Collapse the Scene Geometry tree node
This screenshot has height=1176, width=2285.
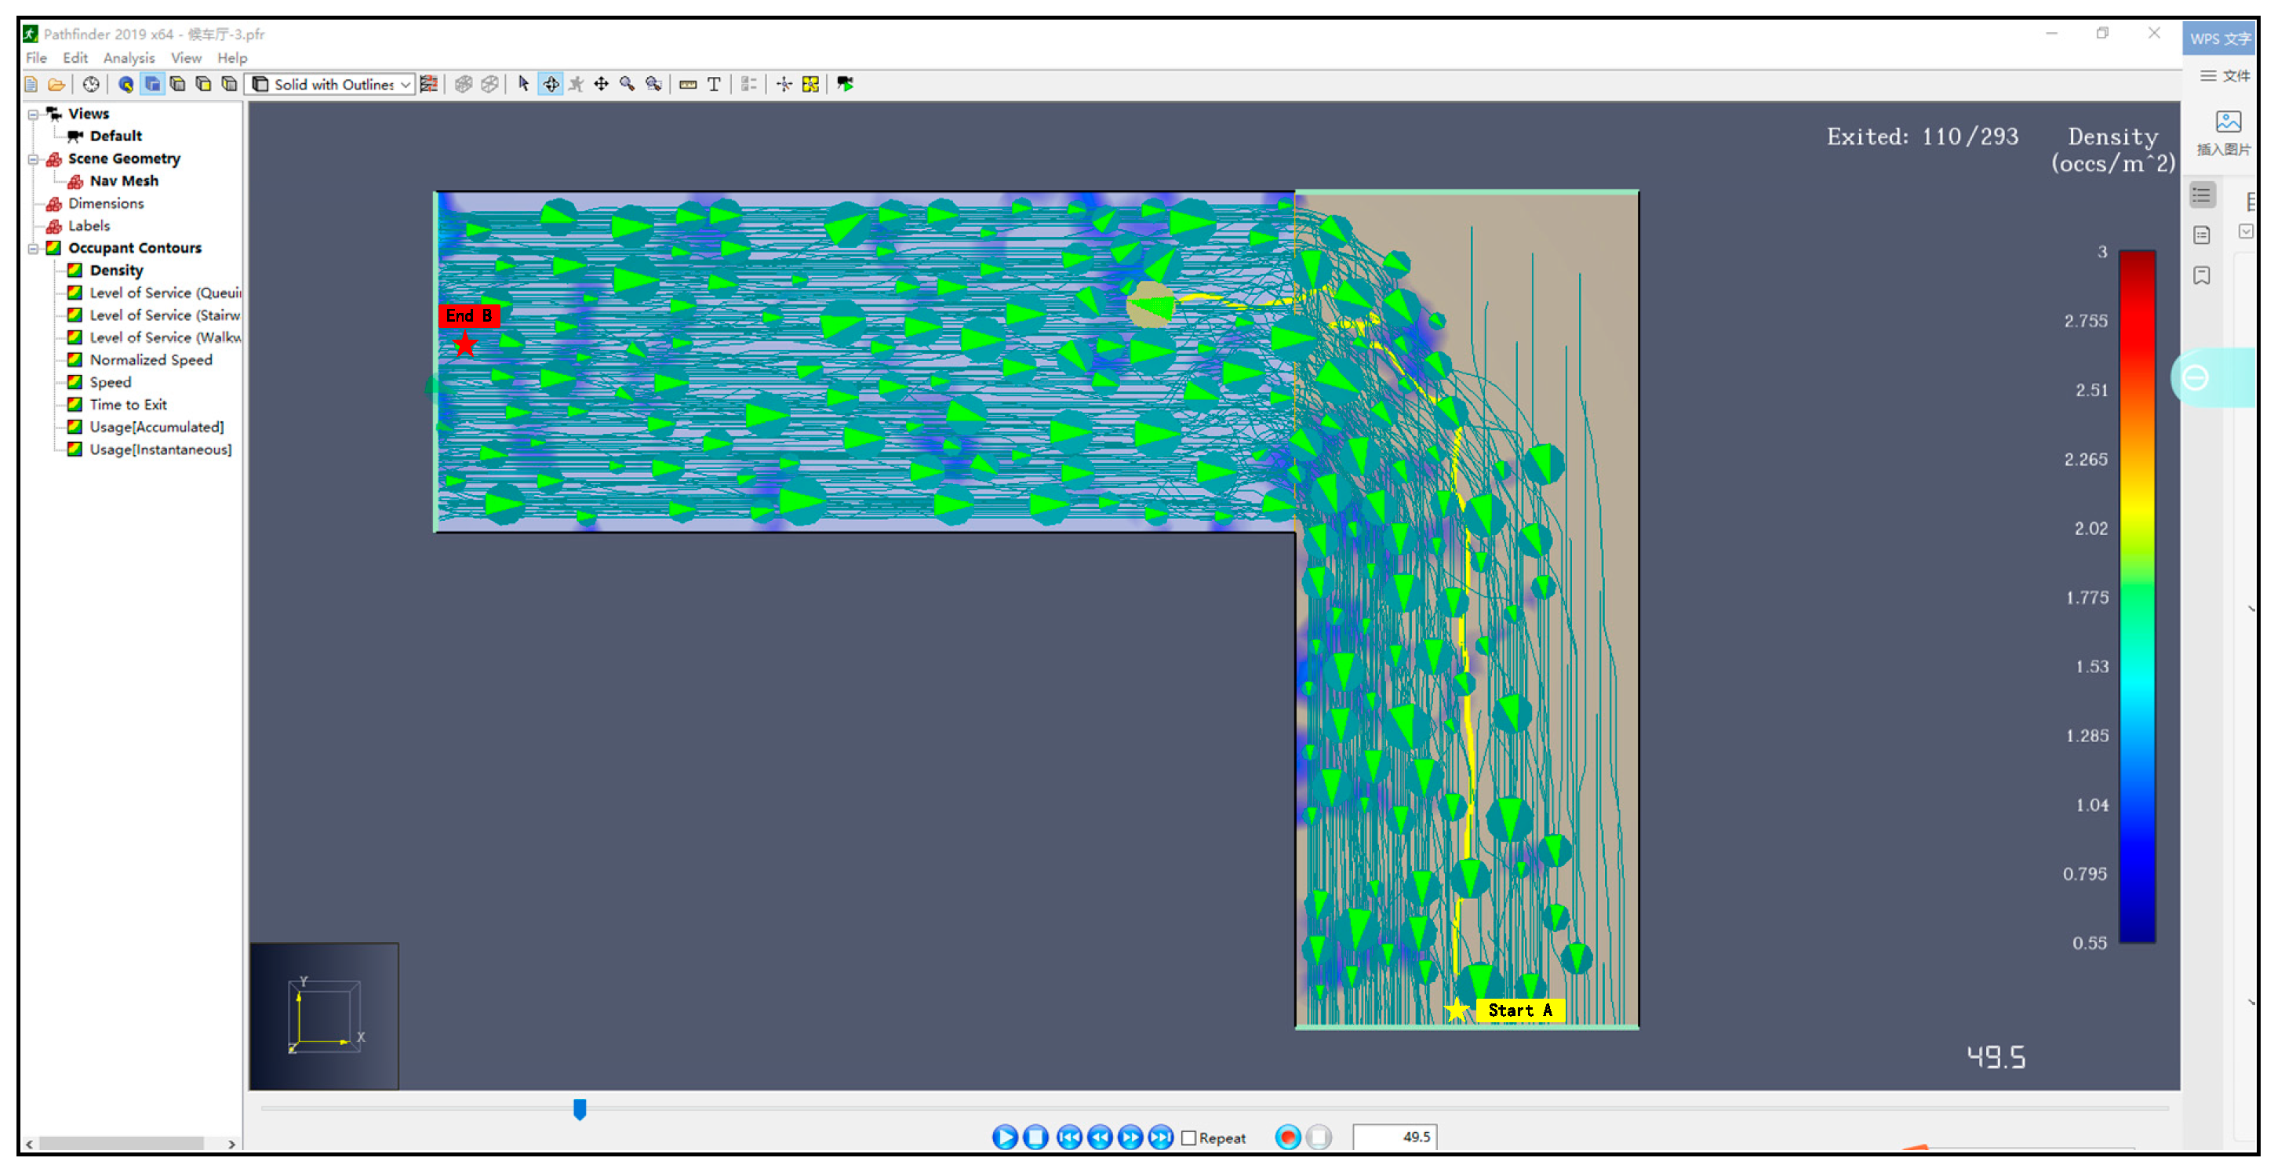point(33,159)
